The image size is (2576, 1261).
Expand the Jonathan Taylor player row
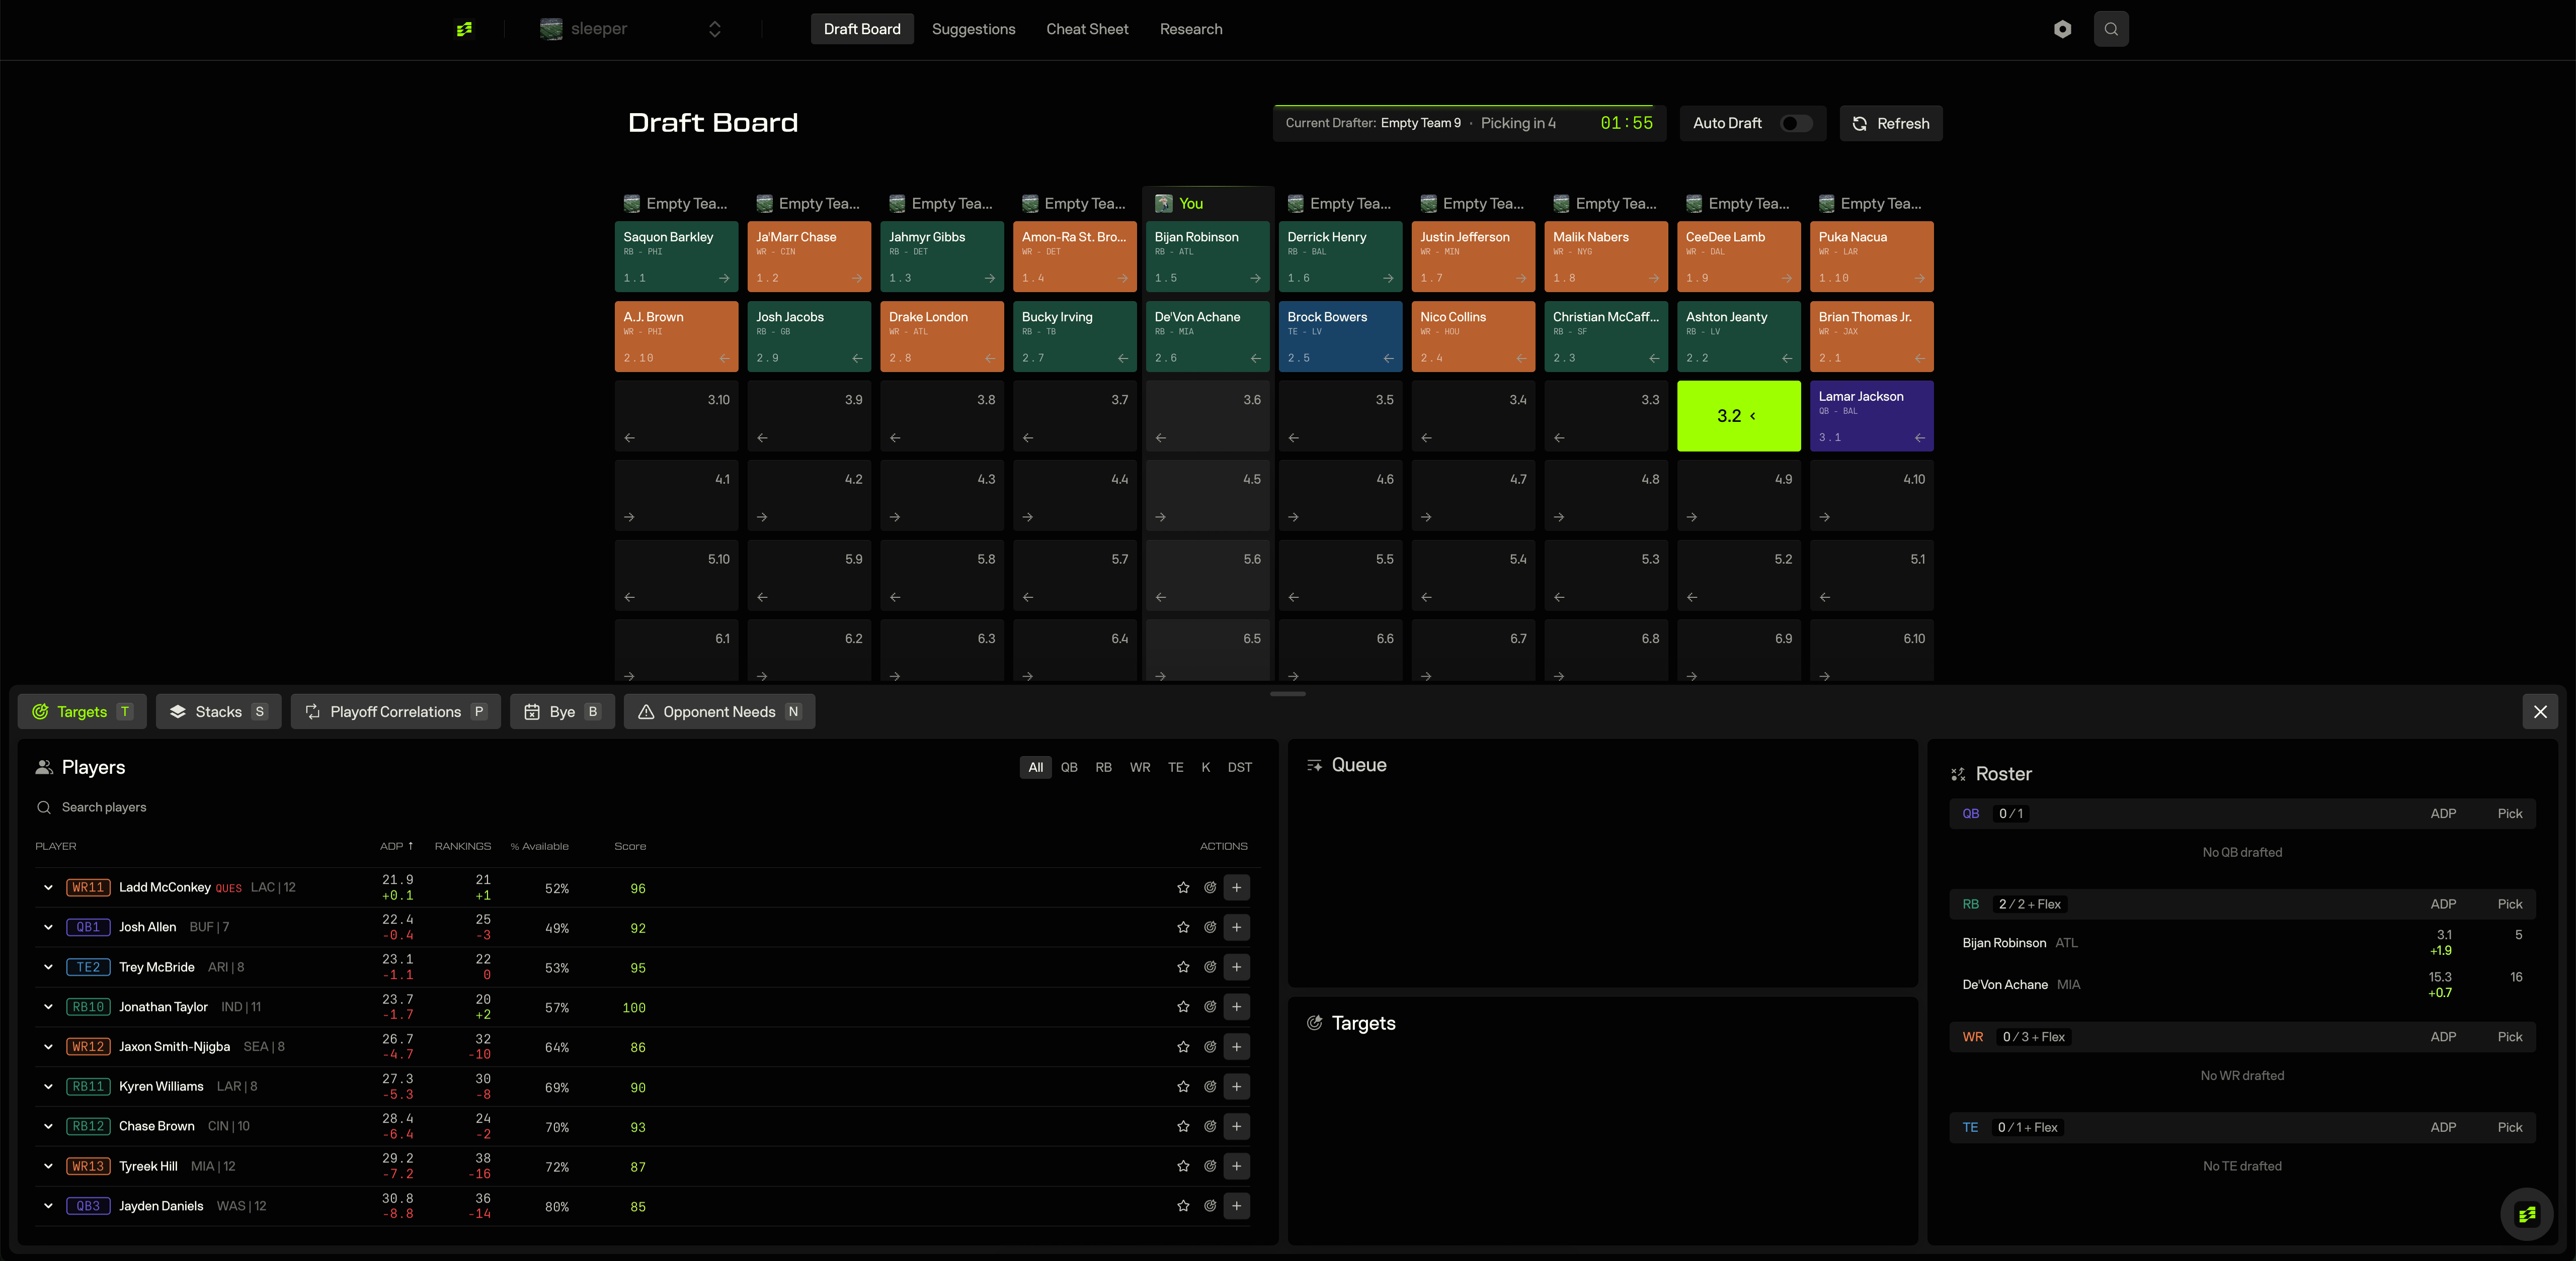tap(48, 1007)
